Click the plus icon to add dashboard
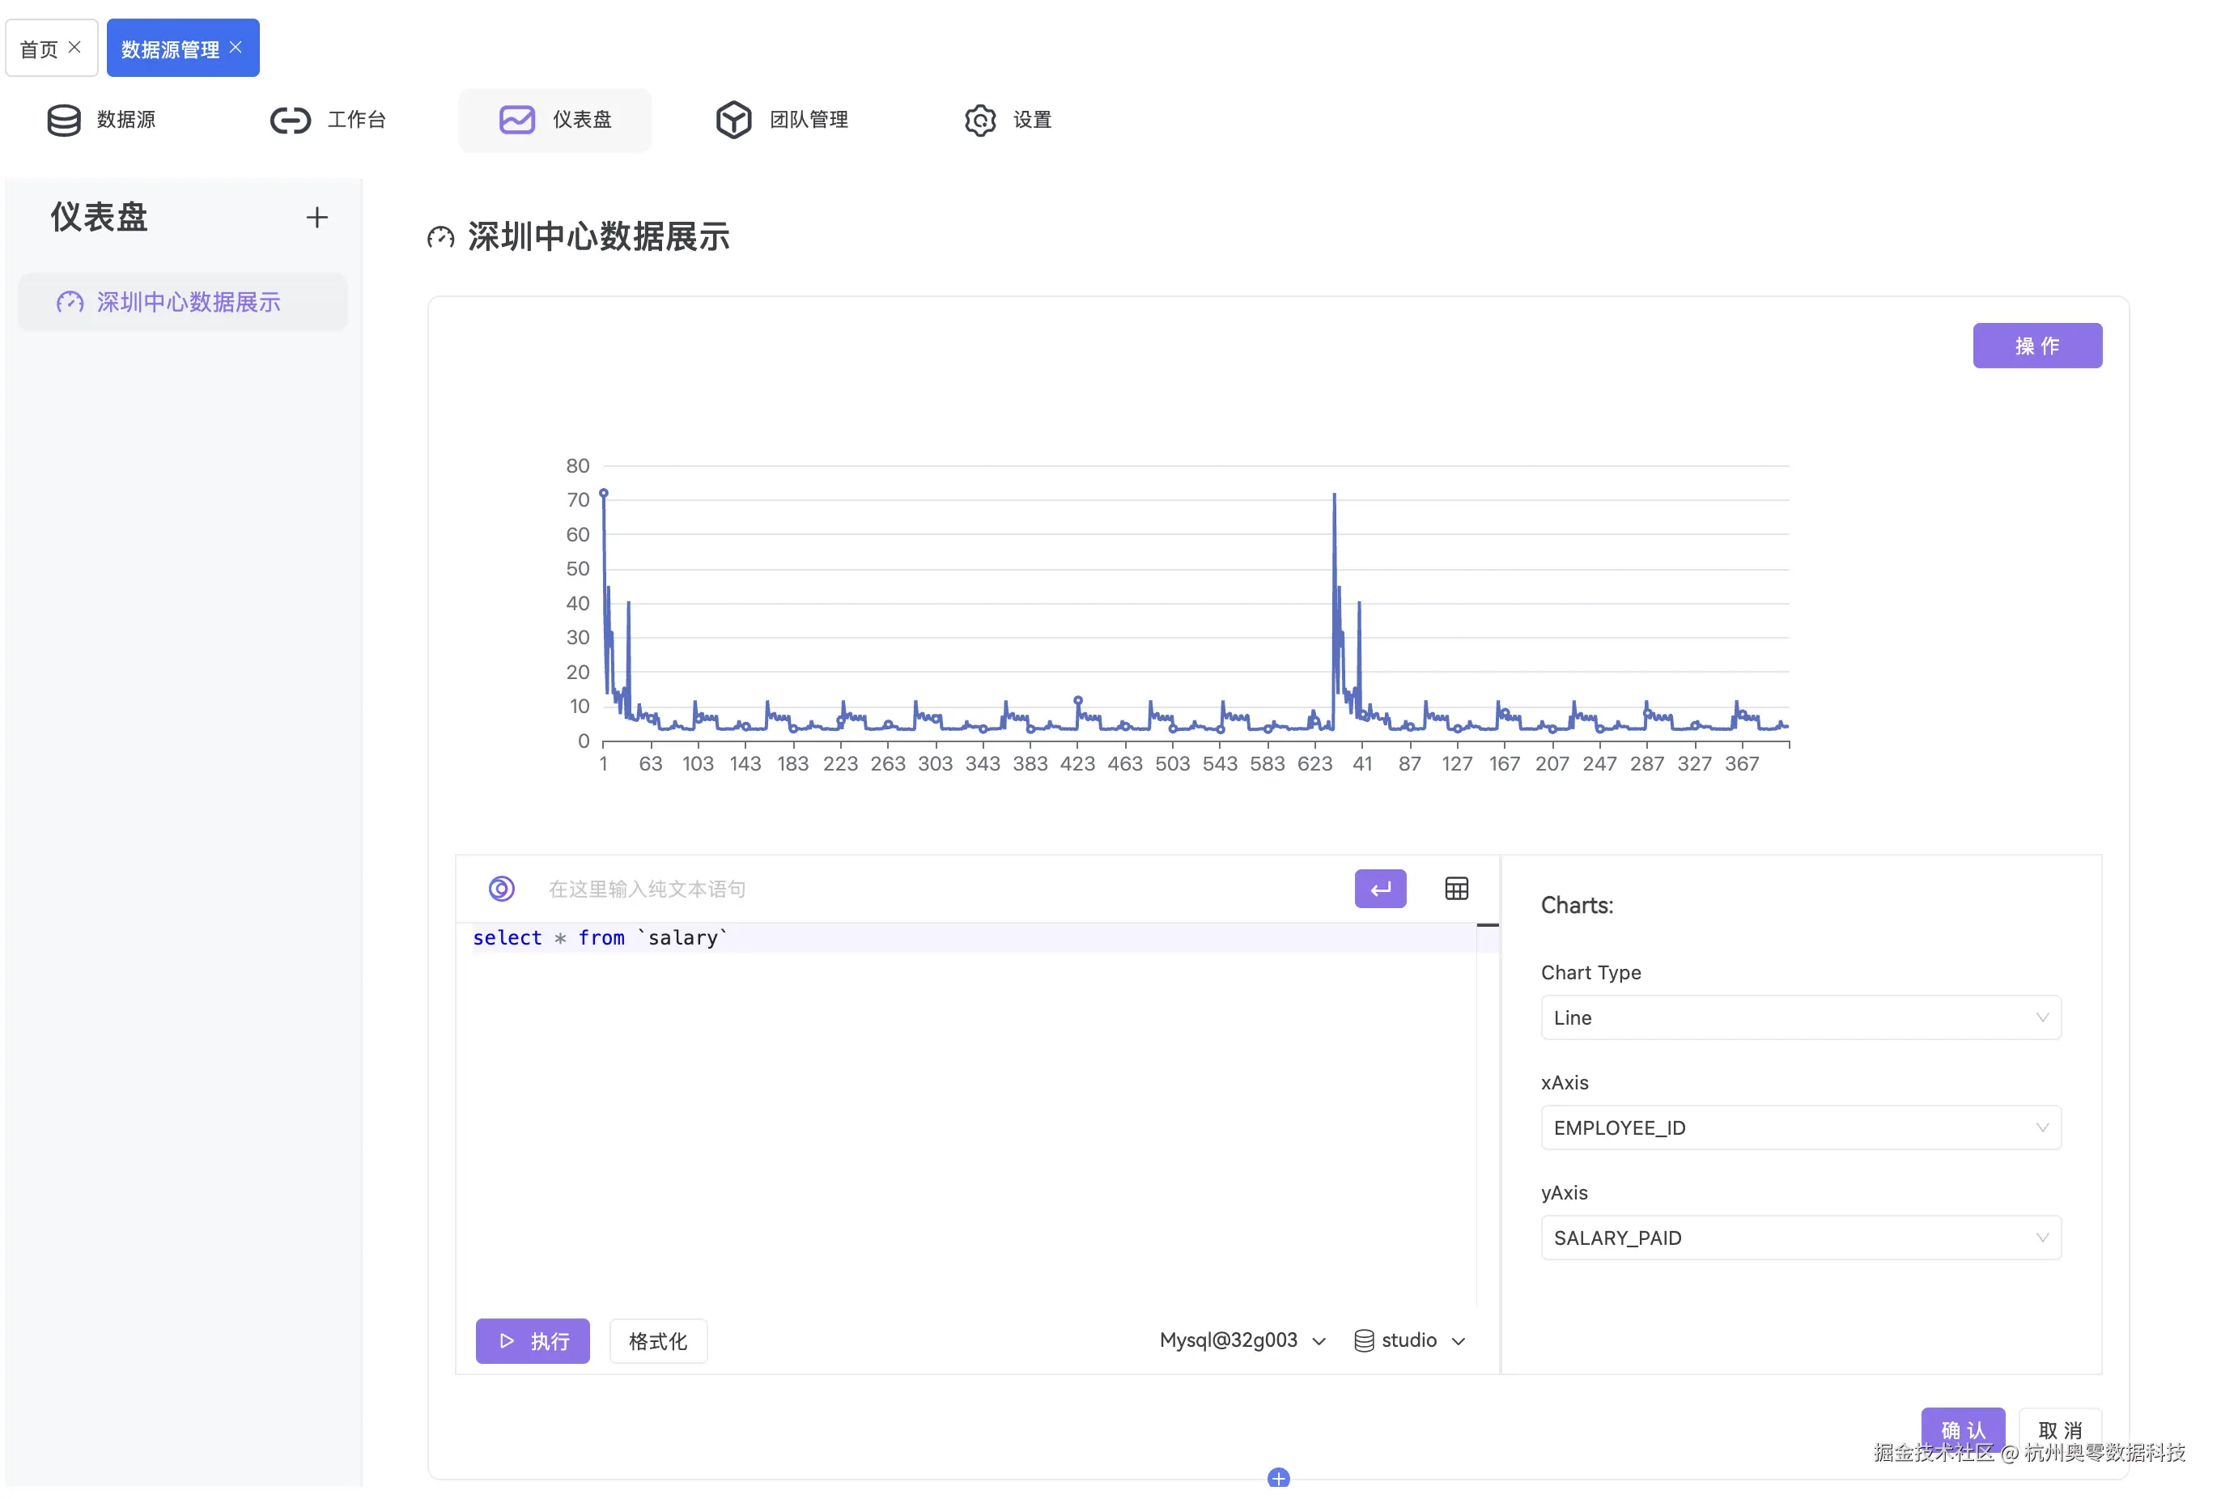Viewport: 2221px width, 1499px height. point(316,218)
